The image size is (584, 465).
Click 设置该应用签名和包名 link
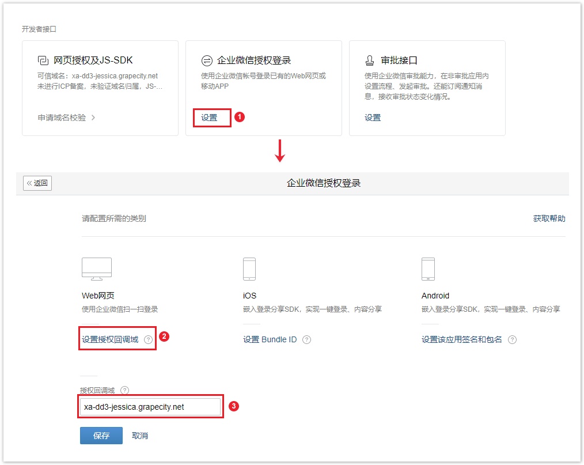(461, 339)
